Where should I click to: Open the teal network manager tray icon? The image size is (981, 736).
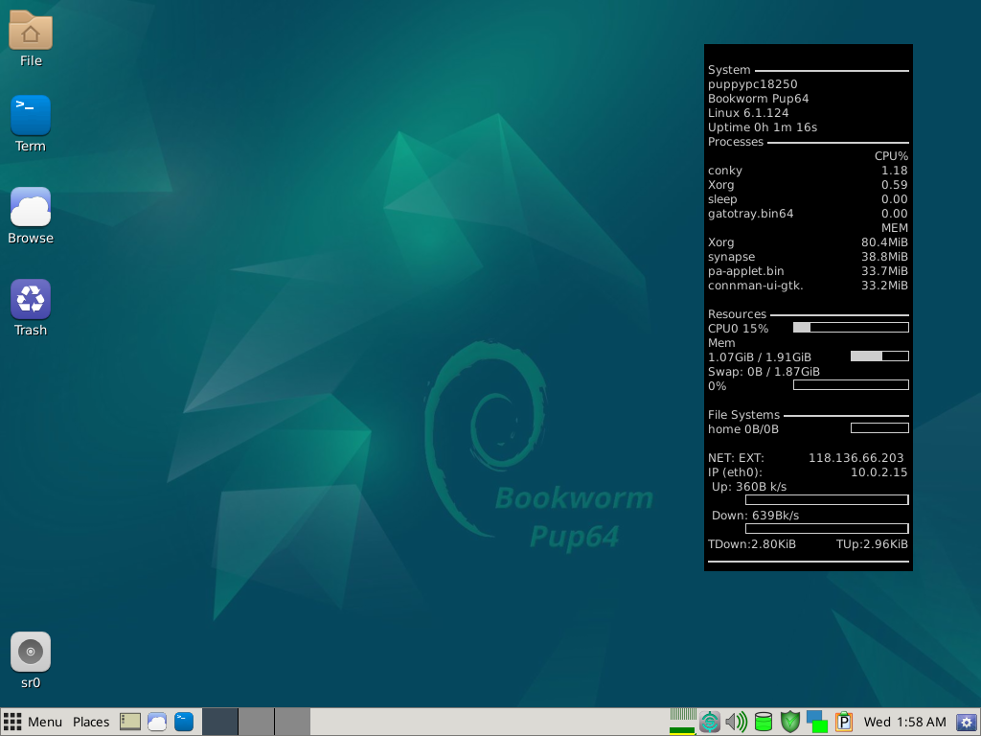tap(710, 722)
